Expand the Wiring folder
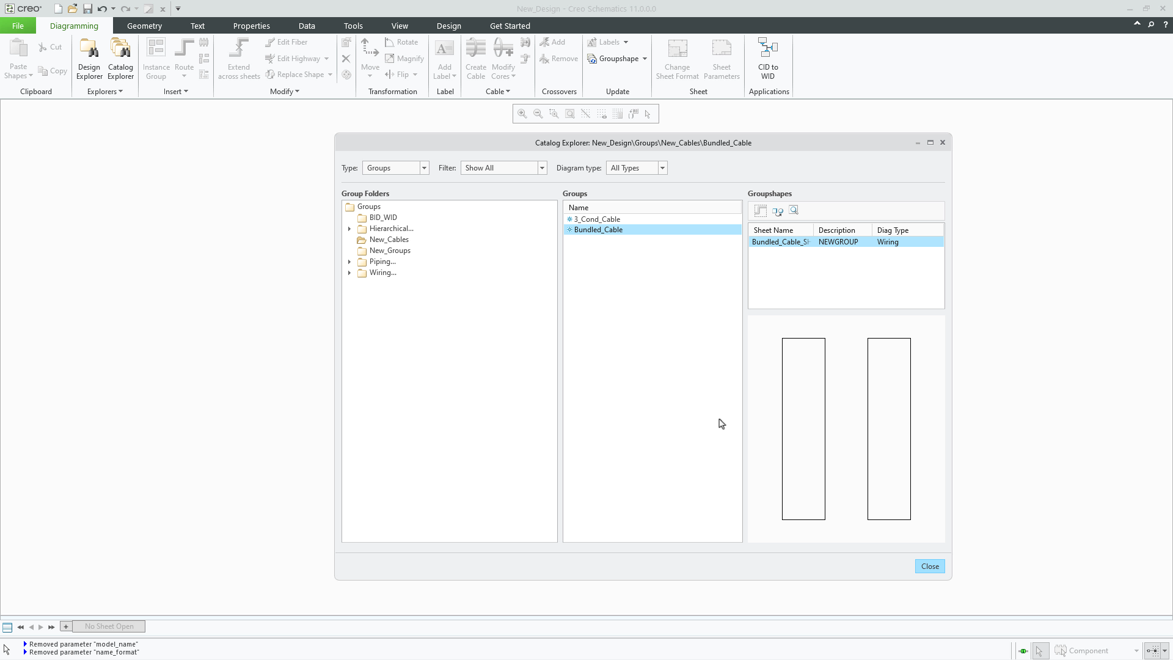 pyautogui.click(x=349, y=273)
